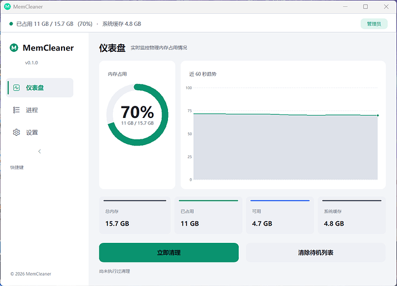Click the 尚未执行过清理 status text
Viewport: 397px width, 286px height.
point(114,271)
